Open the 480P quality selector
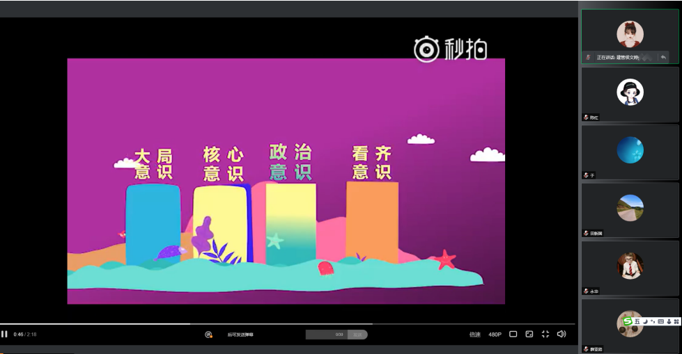Image resolution: width=682 pixels, height=354 pixels. pyautogui.click(x=495, y=335)
